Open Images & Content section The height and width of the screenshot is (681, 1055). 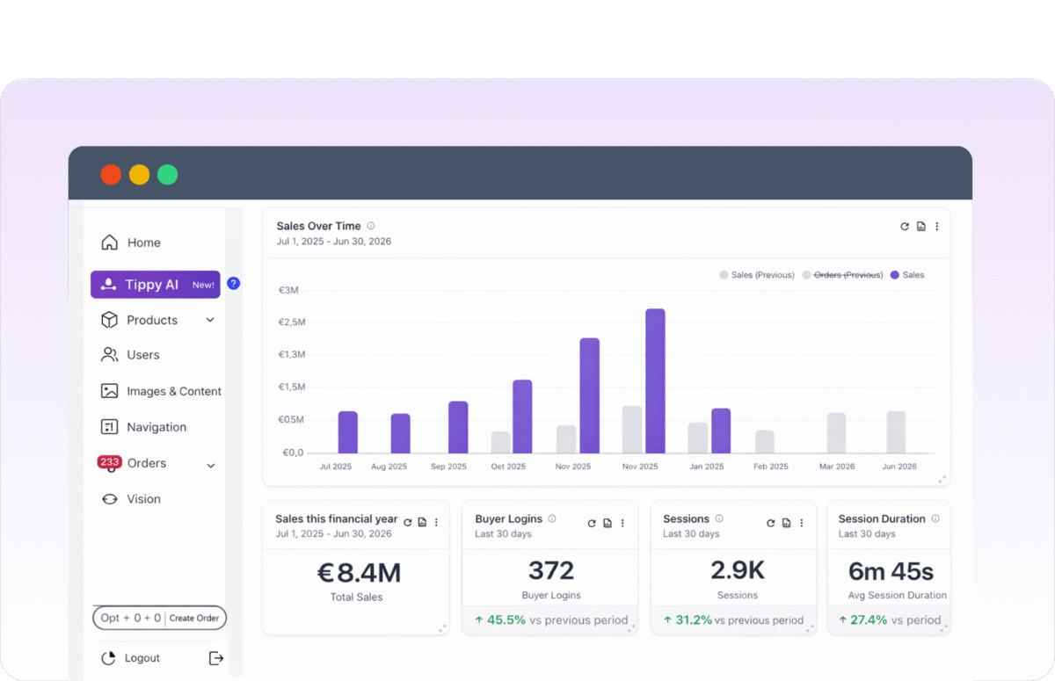tap(173, 391)
